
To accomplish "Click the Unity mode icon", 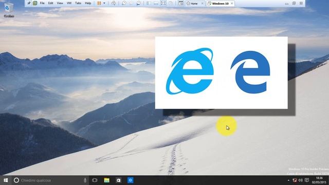I will [x=171, y=3].
